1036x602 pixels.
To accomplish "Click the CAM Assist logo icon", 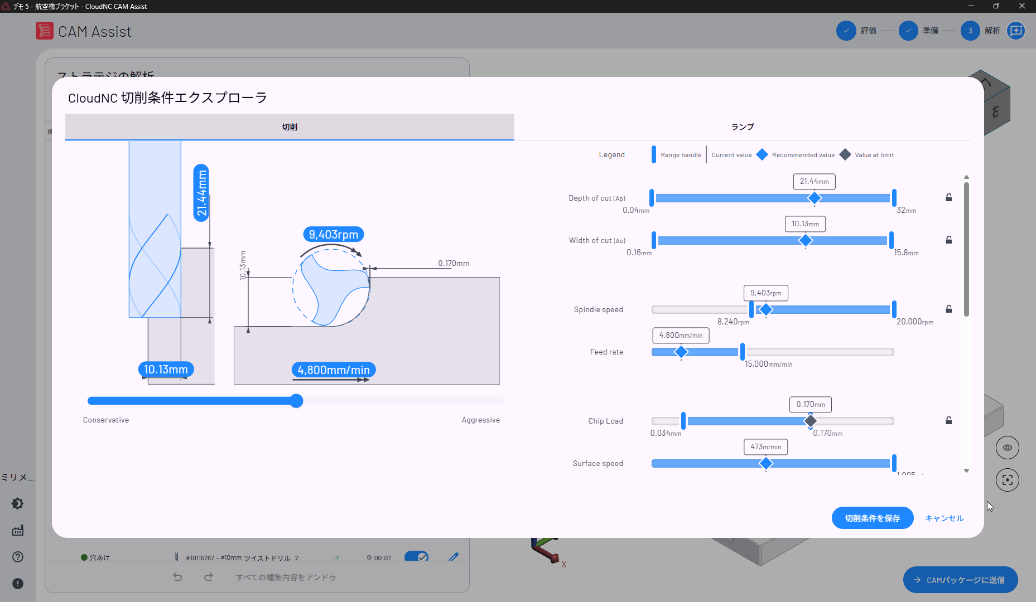I will (x=45, y=31).
